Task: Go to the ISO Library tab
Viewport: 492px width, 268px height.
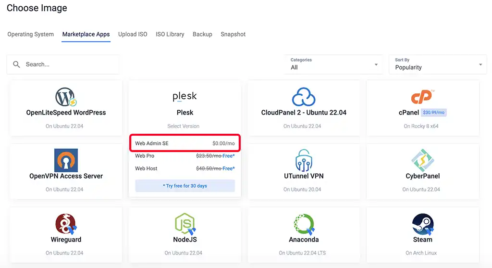Action: [170, 34]
